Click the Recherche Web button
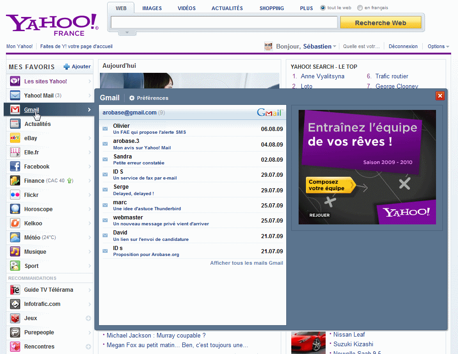This screenshot has width=458, height=354. [381, 22]
